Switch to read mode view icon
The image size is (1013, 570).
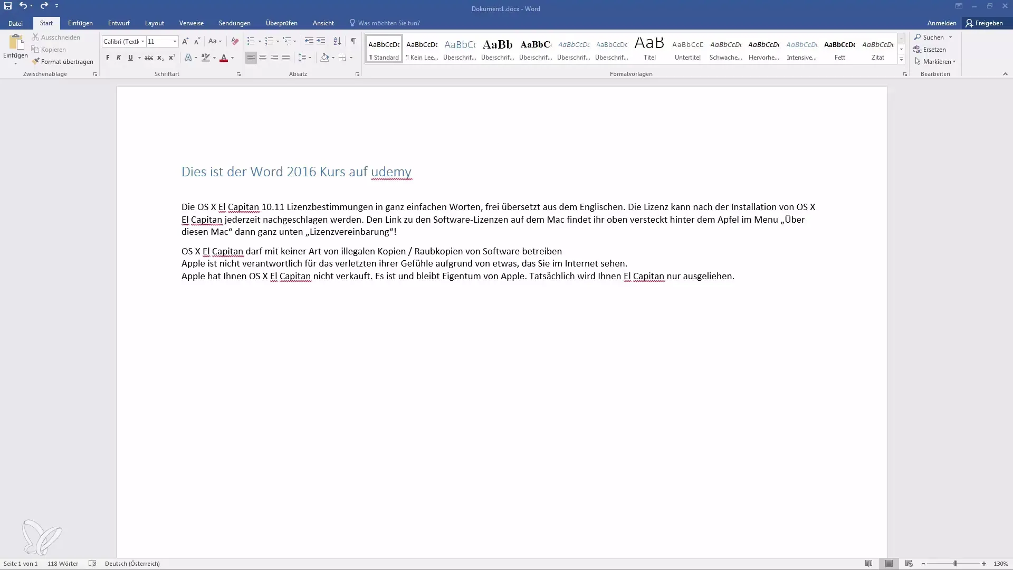point(869,564)
